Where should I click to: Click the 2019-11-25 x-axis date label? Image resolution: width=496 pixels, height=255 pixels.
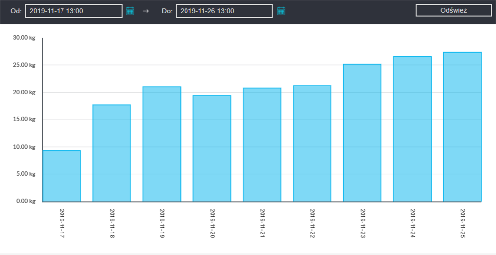click(x=463, y=222)
